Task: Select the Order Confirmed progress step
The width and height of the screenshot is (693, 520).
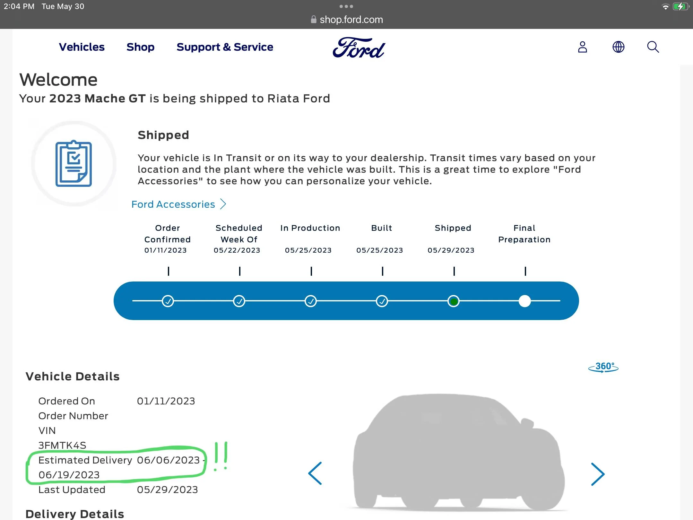Action: pyautogui.click(x=168, y=301)
